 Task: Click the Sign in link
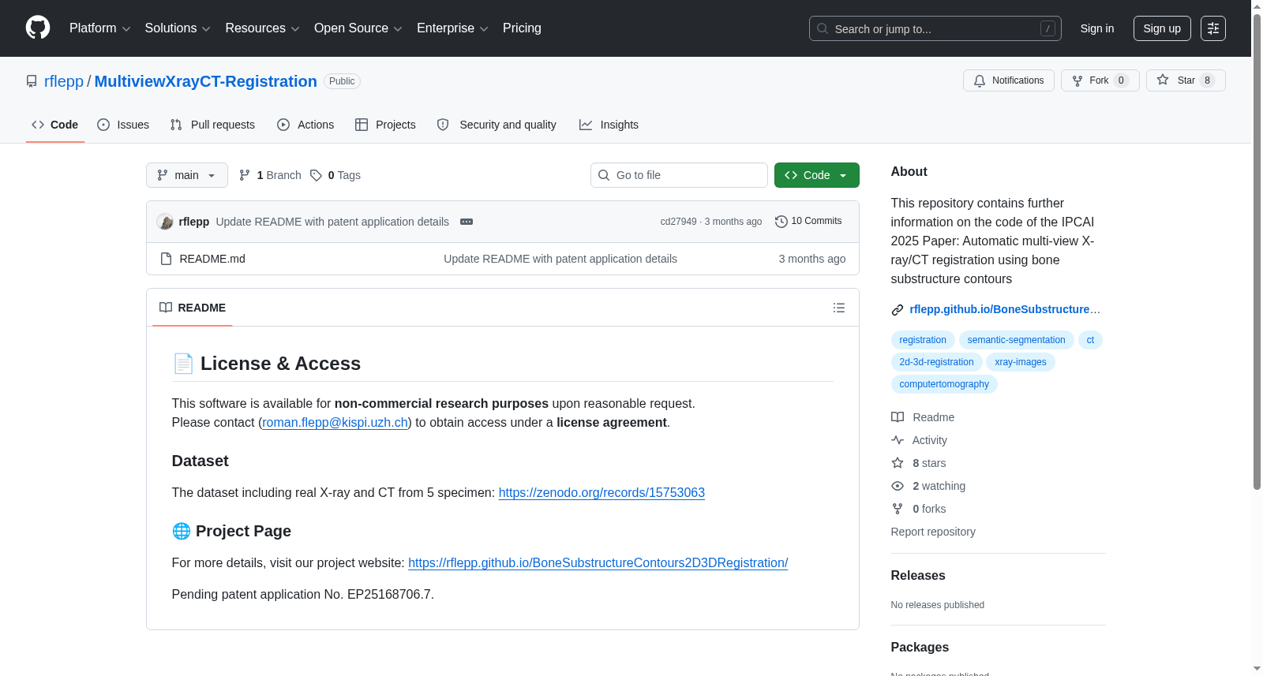tap(1097, 28)
